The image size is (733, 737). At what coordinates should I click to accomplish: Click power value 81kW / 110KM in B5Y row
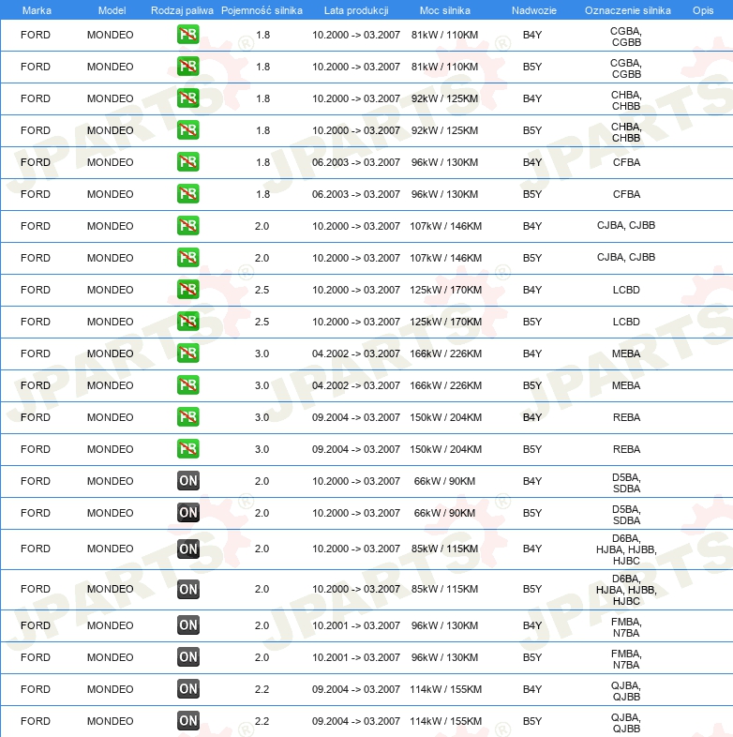click(444, 67)
